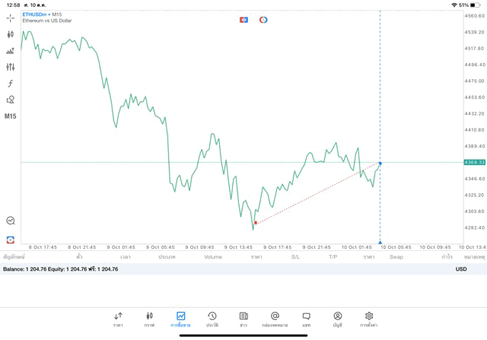The height and width of the screenshot is (340, 487).
Task: Click the 4368 current price label
Action: [474, 162]
